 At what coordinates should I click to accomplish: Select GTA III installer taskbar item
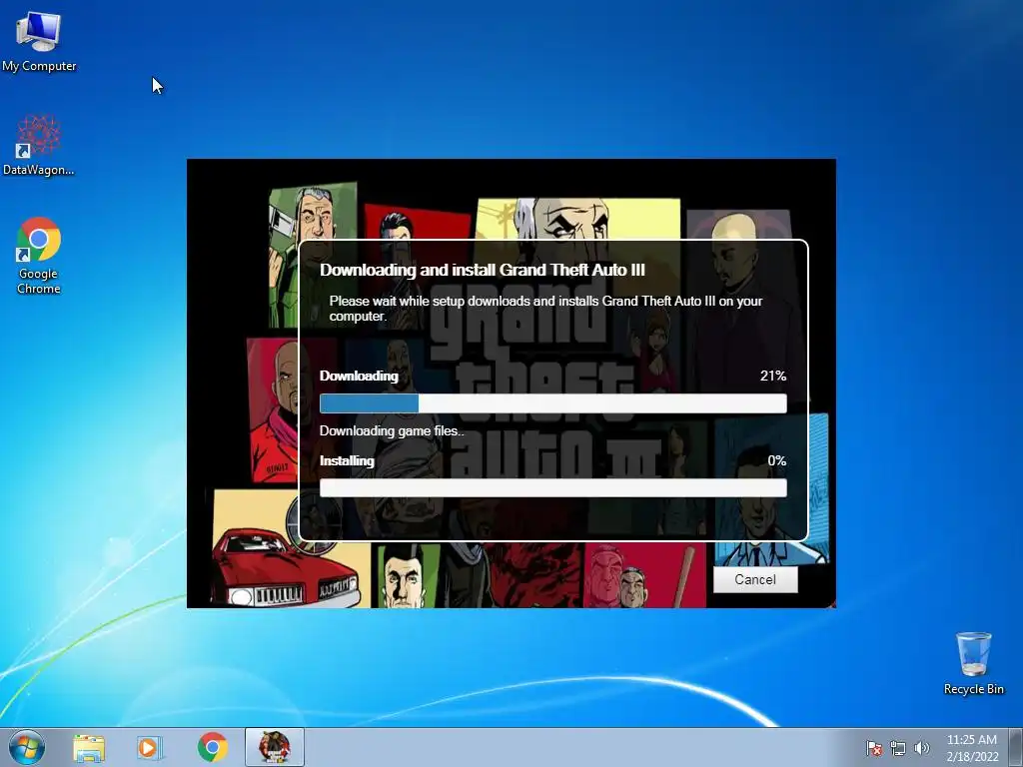(275, 747)
